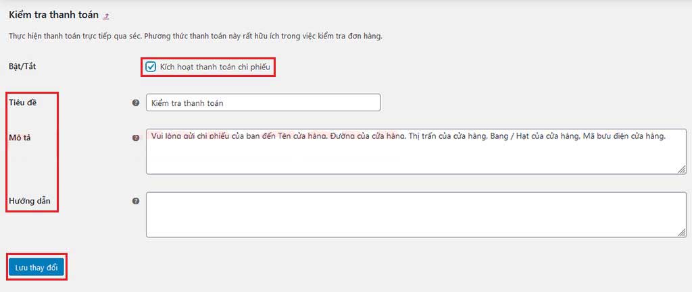The height and width of the screenshot is (292, 692).
Task: Click help icon next to Tiêu đề
Action: (135, 103)
